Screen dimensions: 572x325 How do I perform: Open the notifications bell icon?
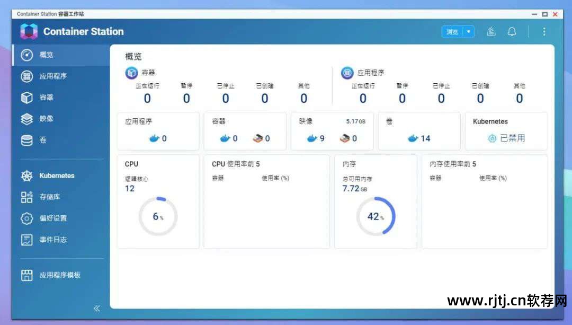click(x=512, y=32)
